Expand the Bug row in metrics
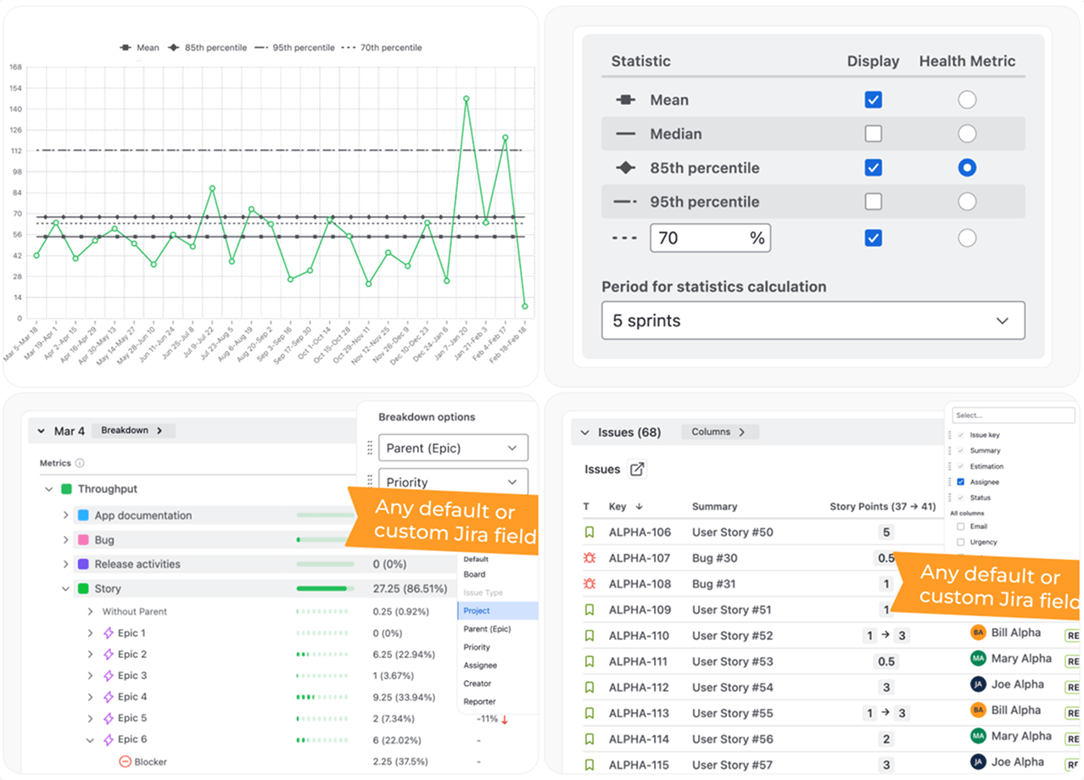The height and width of the screenshot is (780, 1084). (65, 539)
